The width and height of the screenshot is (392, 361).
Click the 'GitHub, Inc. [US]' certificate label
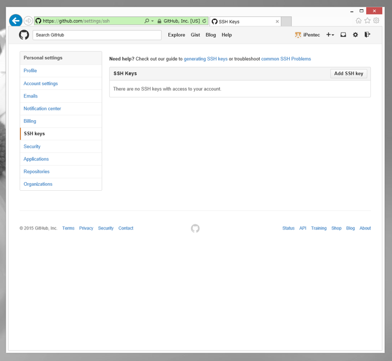click(182, 21)
